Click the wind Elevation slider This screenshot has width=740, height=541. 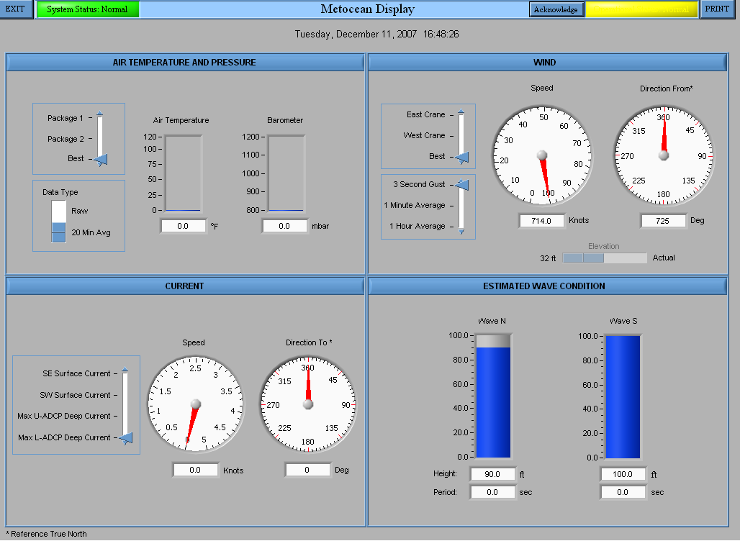[x=604, y=258]
